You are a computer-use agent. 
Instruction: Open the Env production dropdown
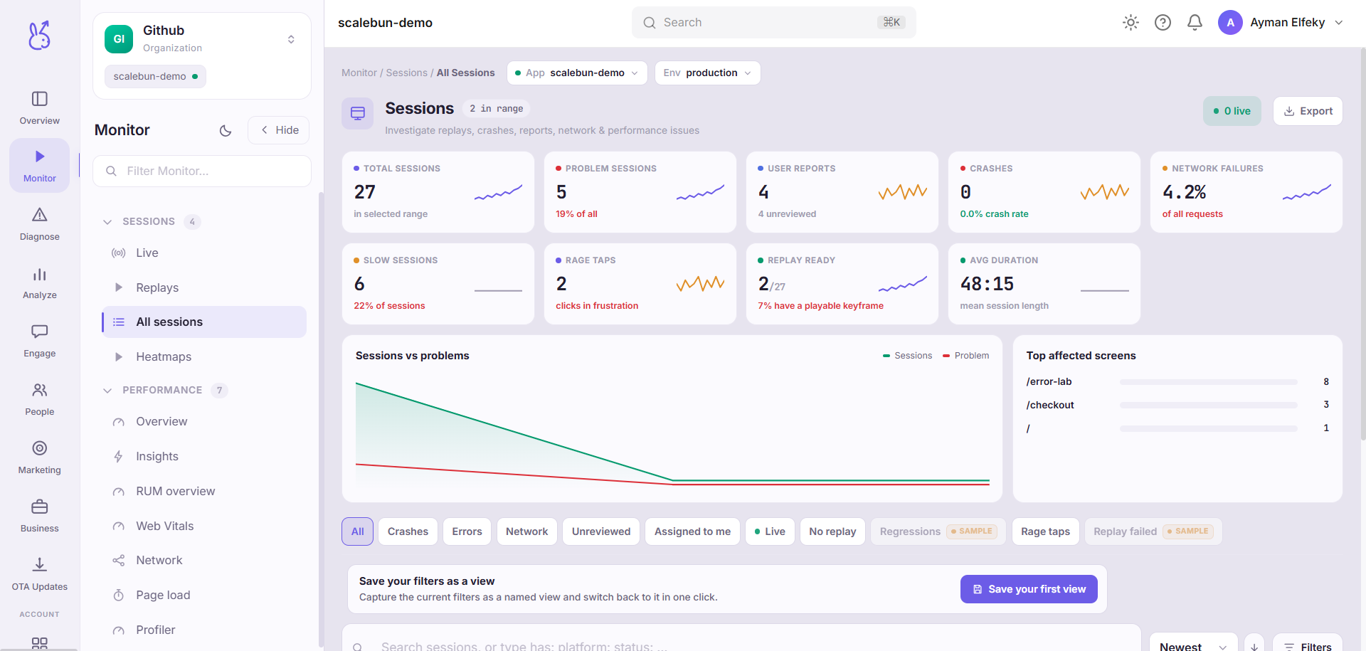click(707, 73)
